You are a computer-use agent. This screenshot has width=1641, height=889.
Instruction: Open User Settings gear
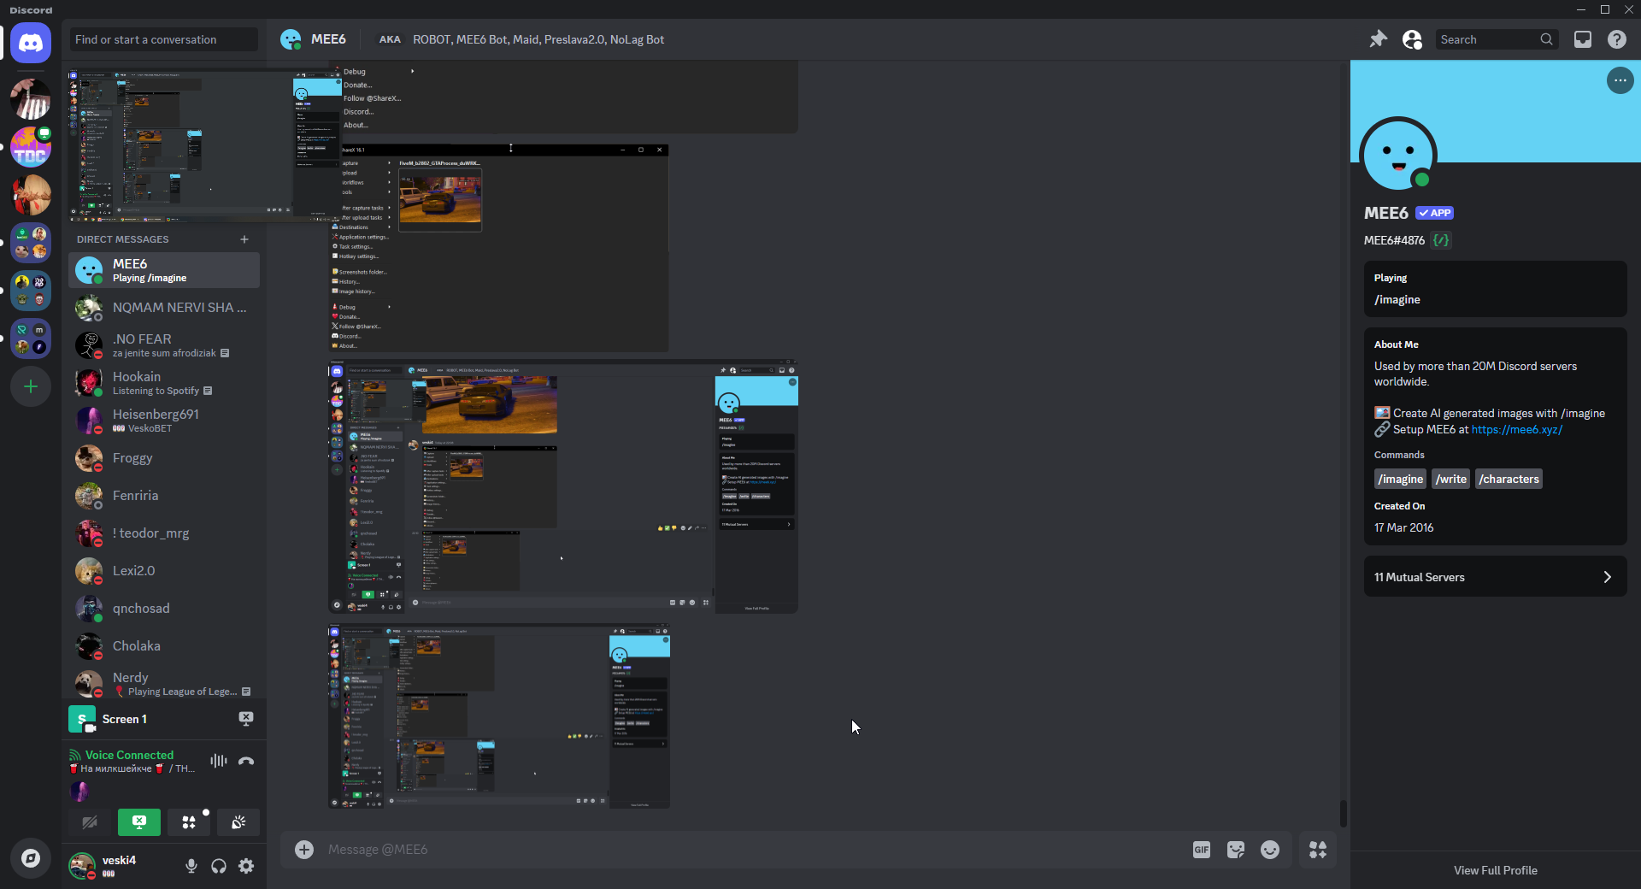246,866
